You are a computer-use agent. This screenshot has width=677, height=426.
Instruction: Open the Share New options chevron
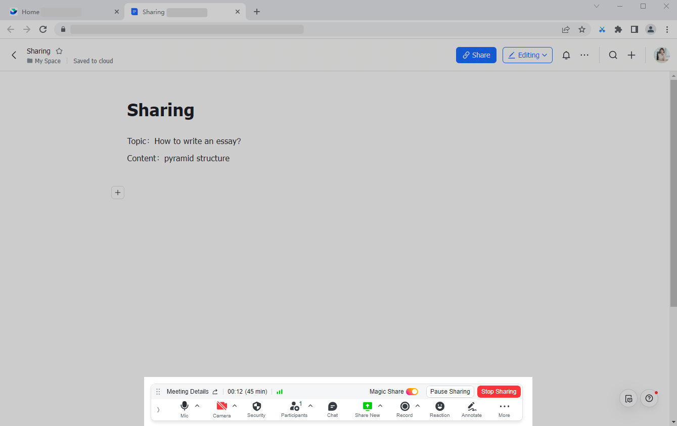[381, 405]
